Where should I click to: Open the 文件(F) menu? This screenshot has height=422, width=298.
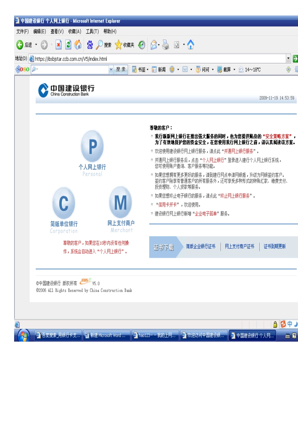click(x=22, y=31)
